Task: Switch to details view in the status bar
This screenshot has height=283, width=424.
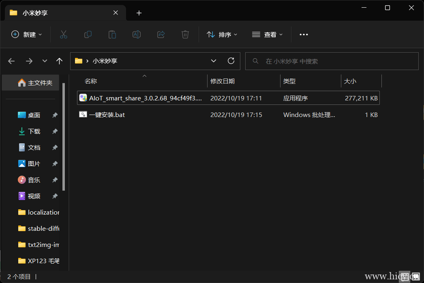Action: click(x=404, y=277)
